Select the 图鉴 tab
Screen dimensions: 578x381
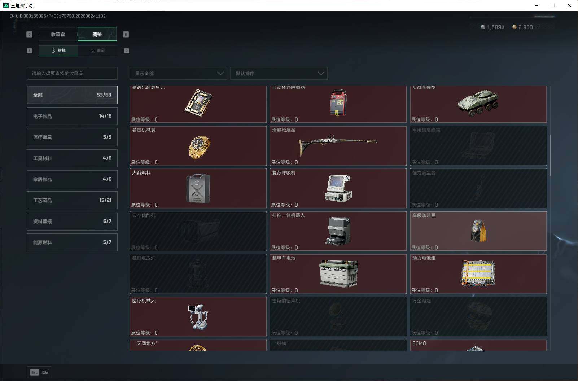point(97,34)
